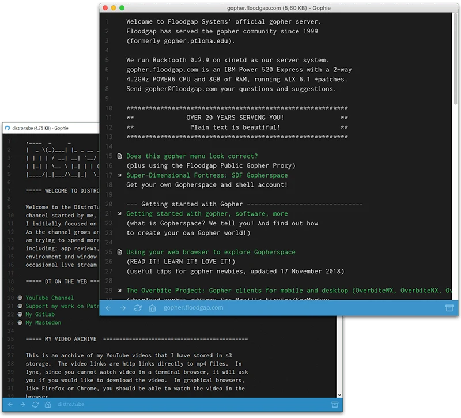Maximize the gopher.floodgap.com window with green button

122,8
